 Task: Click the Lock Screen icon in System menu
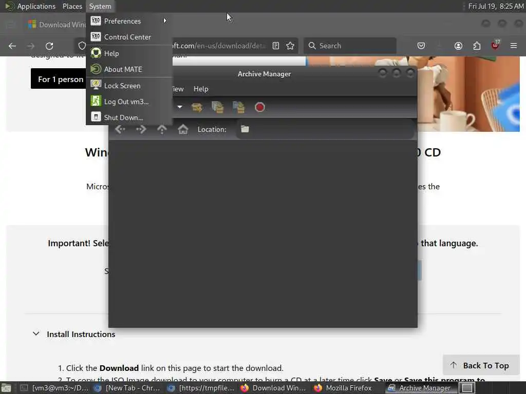[x=96, y=86]
